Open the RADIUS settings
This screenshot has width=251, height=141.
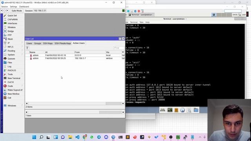[12, 70]
